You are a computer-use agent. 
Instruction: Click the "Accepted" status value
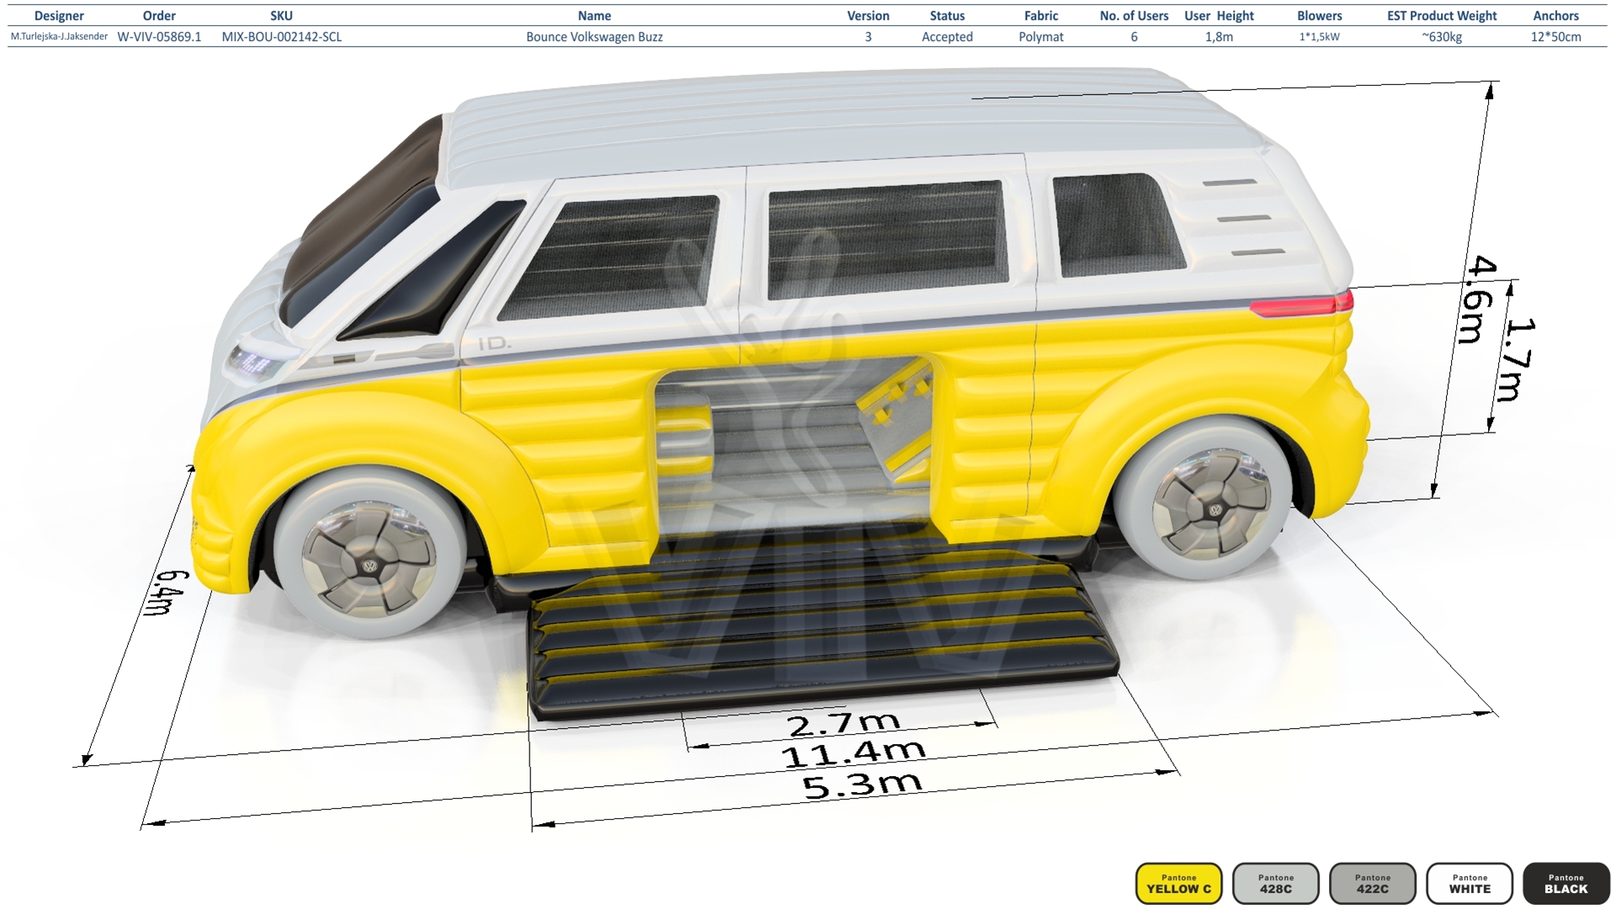(x=947, y=37)
